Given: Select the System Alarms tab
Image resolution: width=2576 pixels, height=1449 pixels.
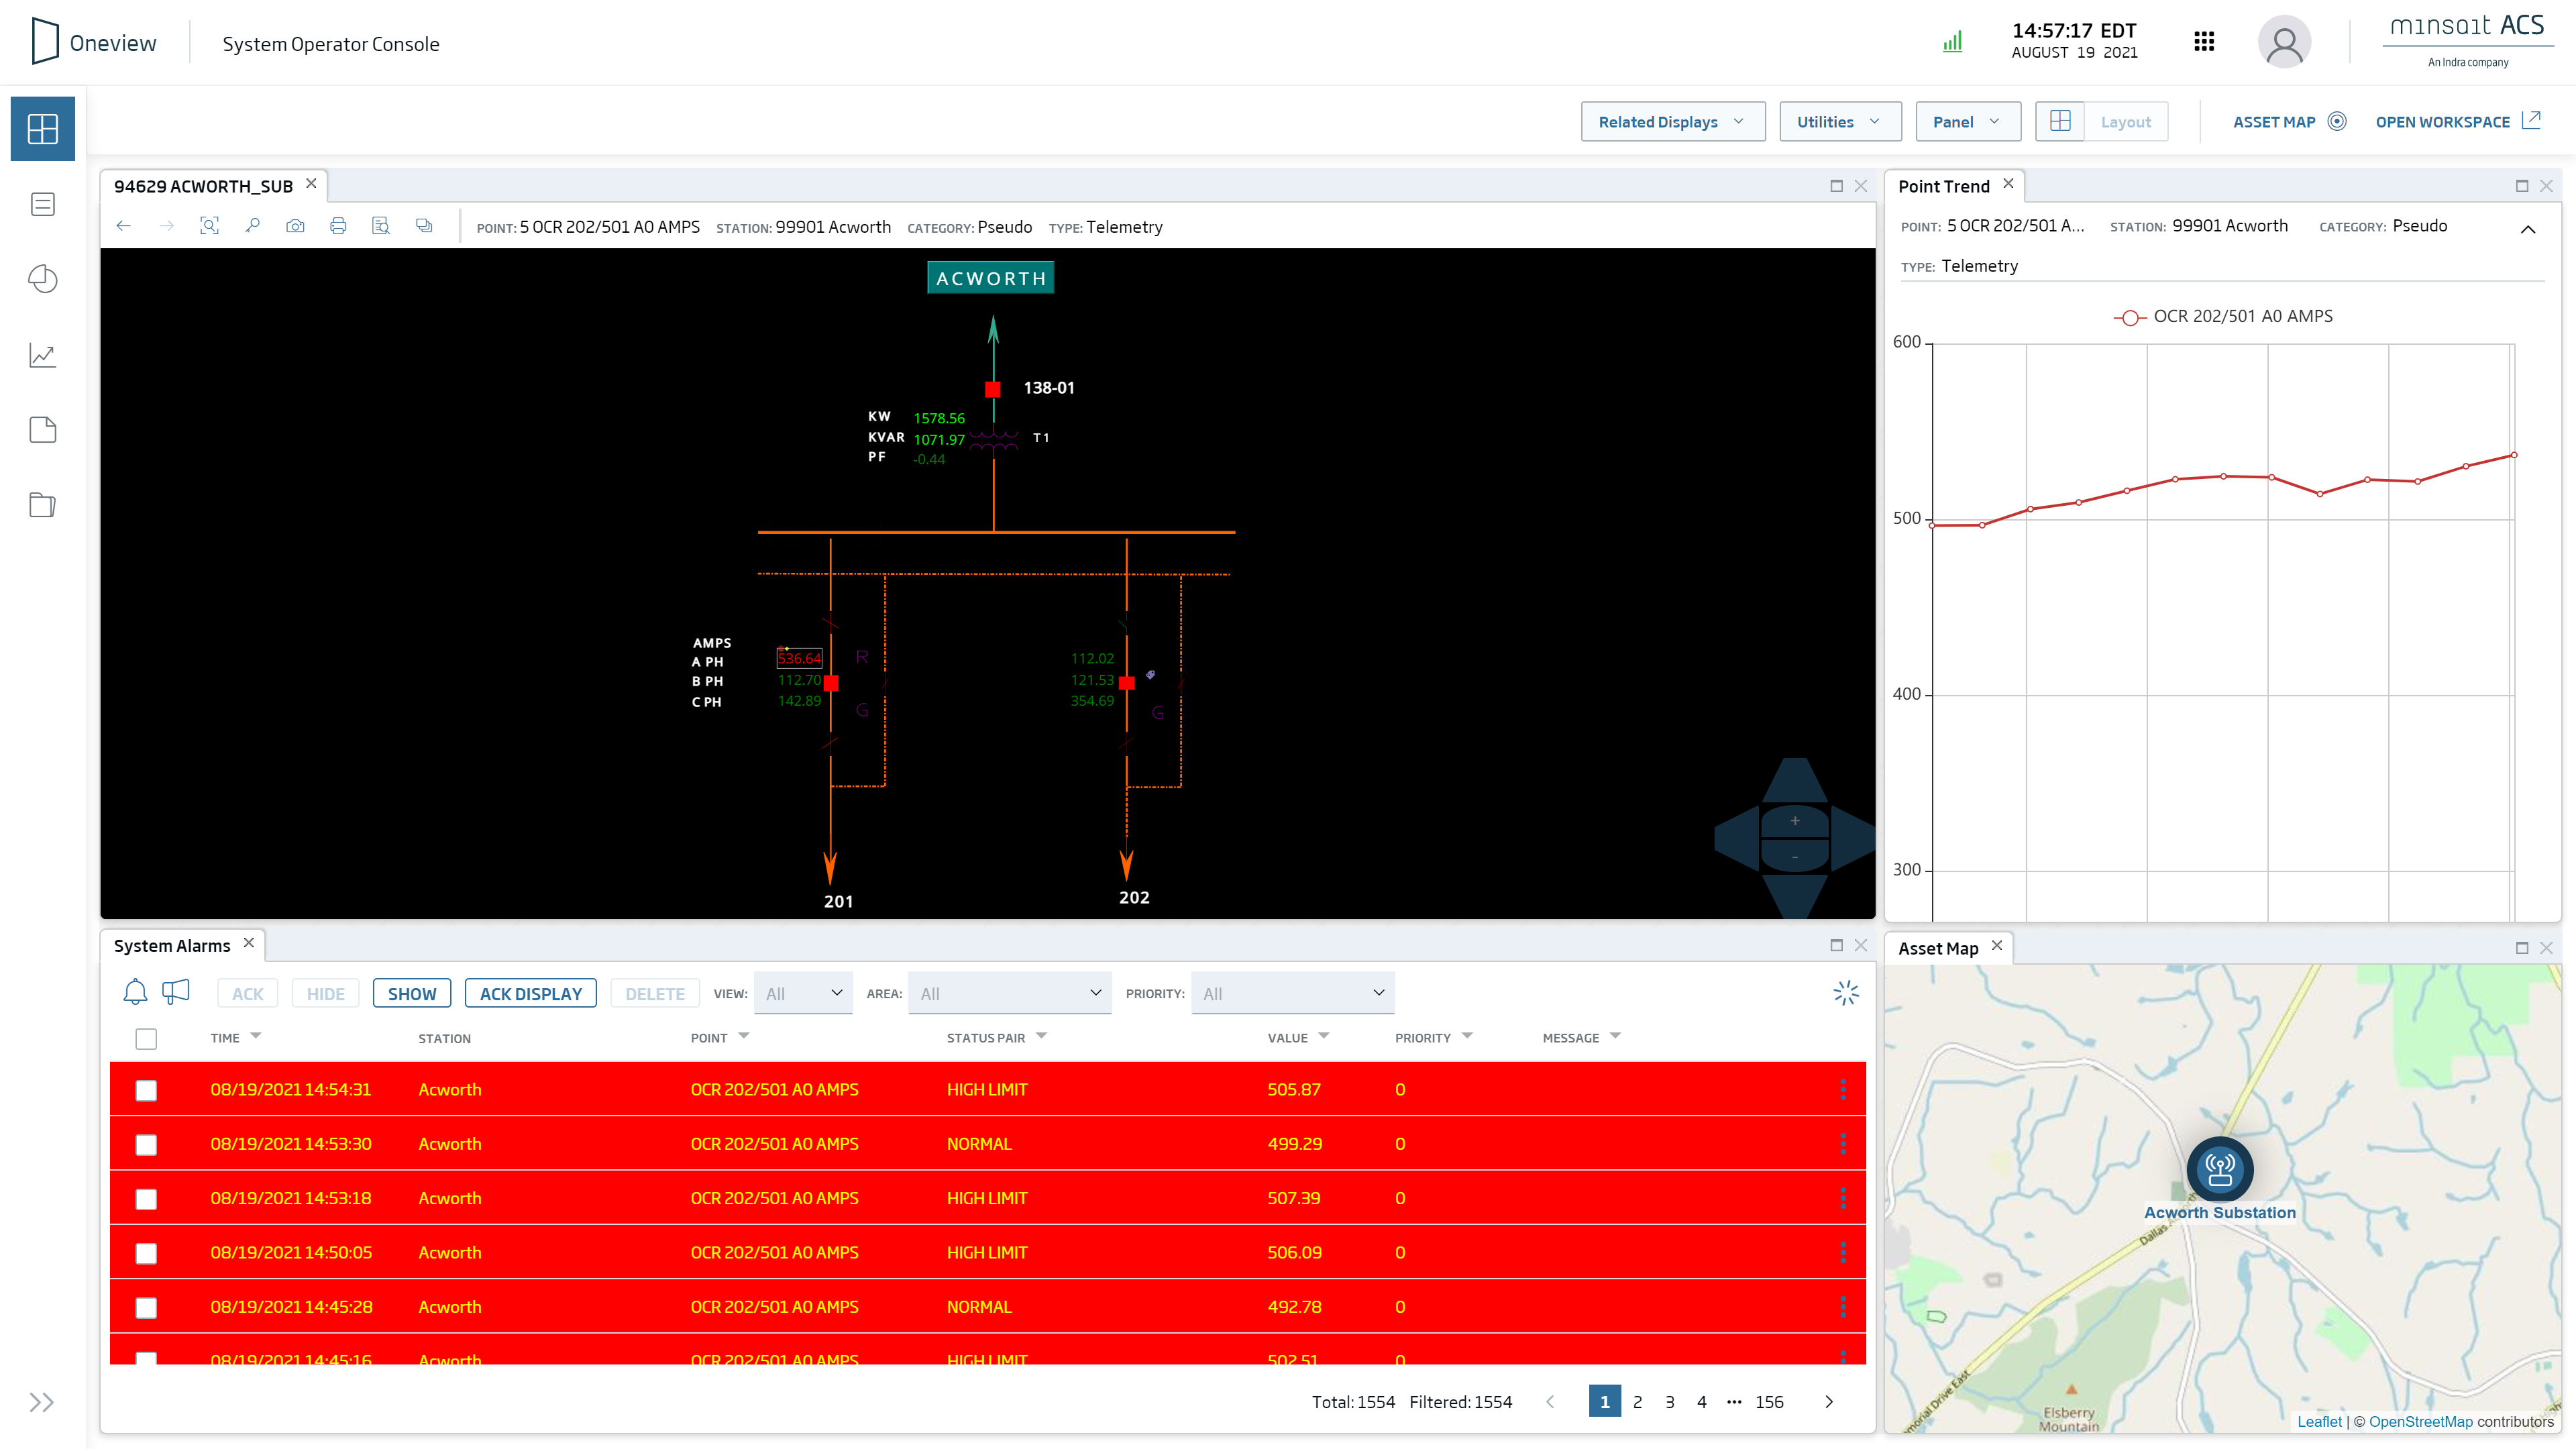Looking at the screenshot, I should click(x=172, y=946).
